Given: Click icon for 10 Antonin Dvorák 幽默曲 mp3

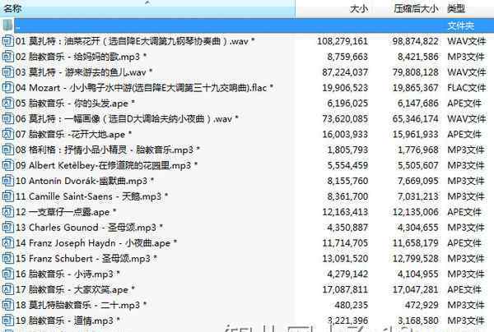Looking at the screenshot, I should (8, 181).
